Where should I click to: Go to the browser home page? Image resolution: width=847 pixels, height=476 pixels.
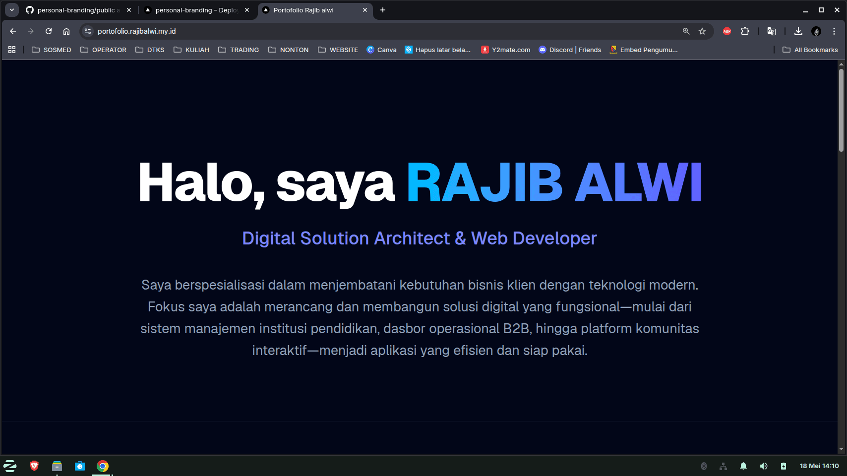point(66,31)
